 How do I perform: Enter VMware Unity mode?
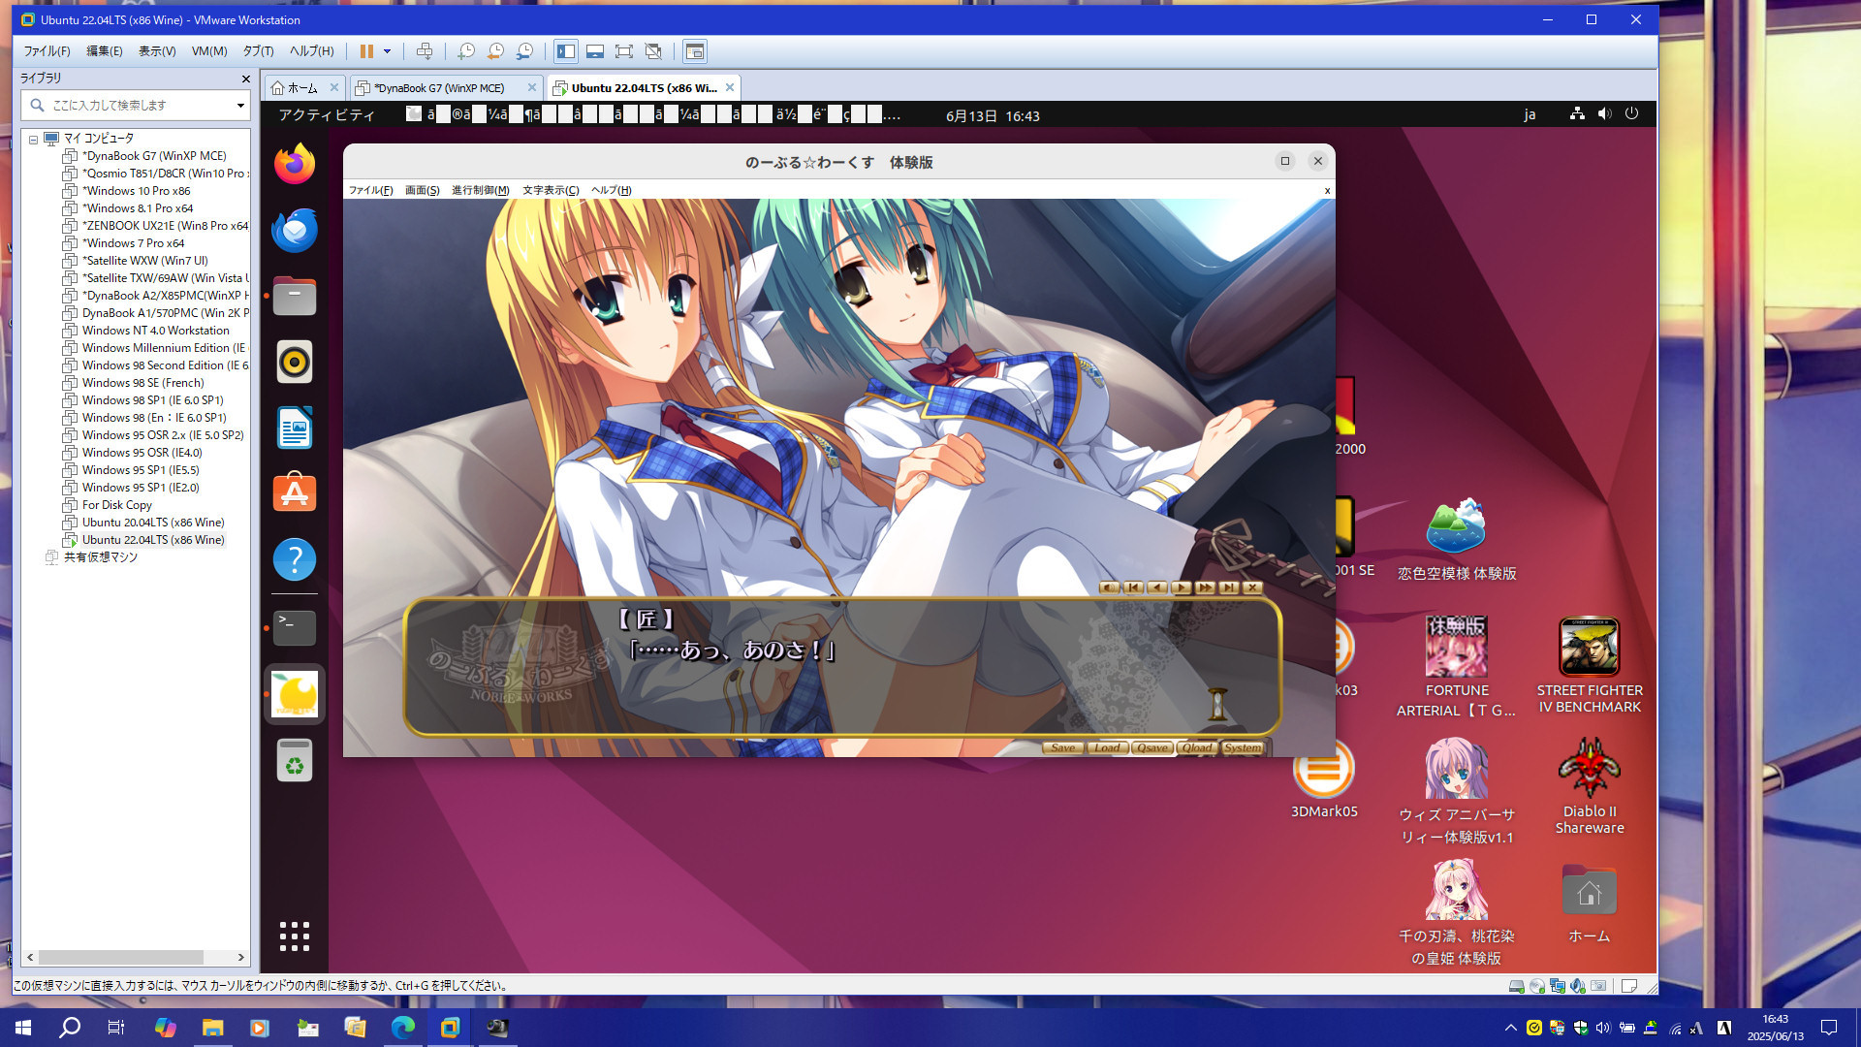coord(653,51)
